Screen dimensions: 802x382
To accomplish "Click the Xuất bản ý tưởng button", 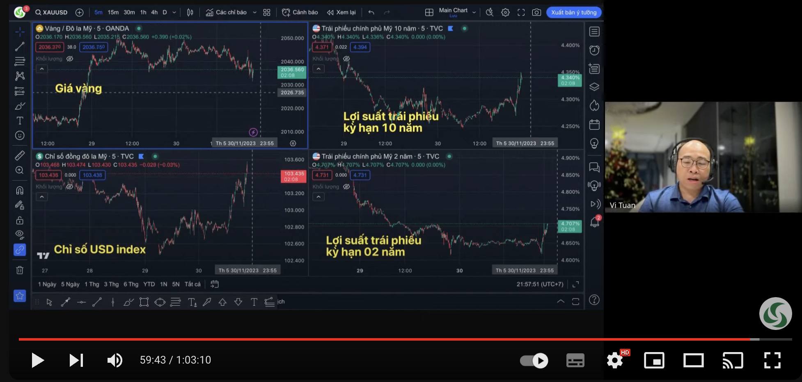I will pos(574,12).
